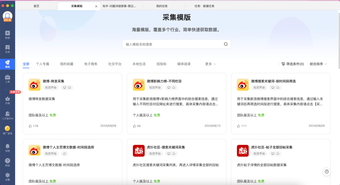Viewport: 340px width, 185px height.
Task: Like the 微博-转发采集 template
Action: 30,126
